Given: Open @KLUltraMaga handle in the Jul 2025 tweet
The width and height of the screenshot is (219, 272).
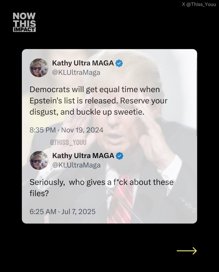Looking at the screenshot, I should 76,165.
